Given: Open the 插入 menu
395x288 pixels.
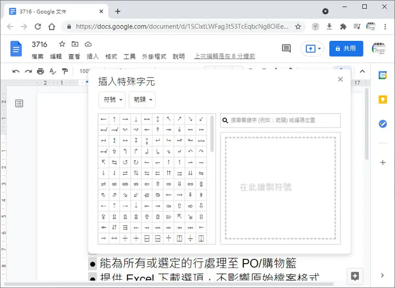Looking at the screenshot, I should coord(93,57).
